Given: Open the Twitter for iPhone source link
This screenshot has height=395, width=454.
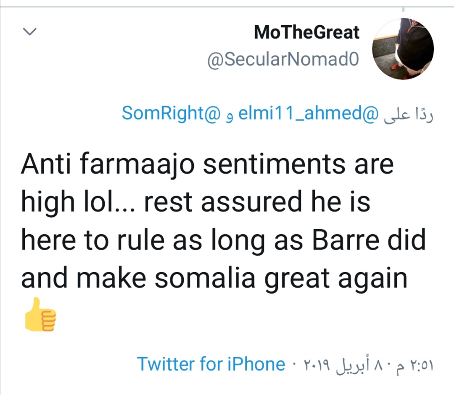Looking at the screenshot, I should point(211,364).
